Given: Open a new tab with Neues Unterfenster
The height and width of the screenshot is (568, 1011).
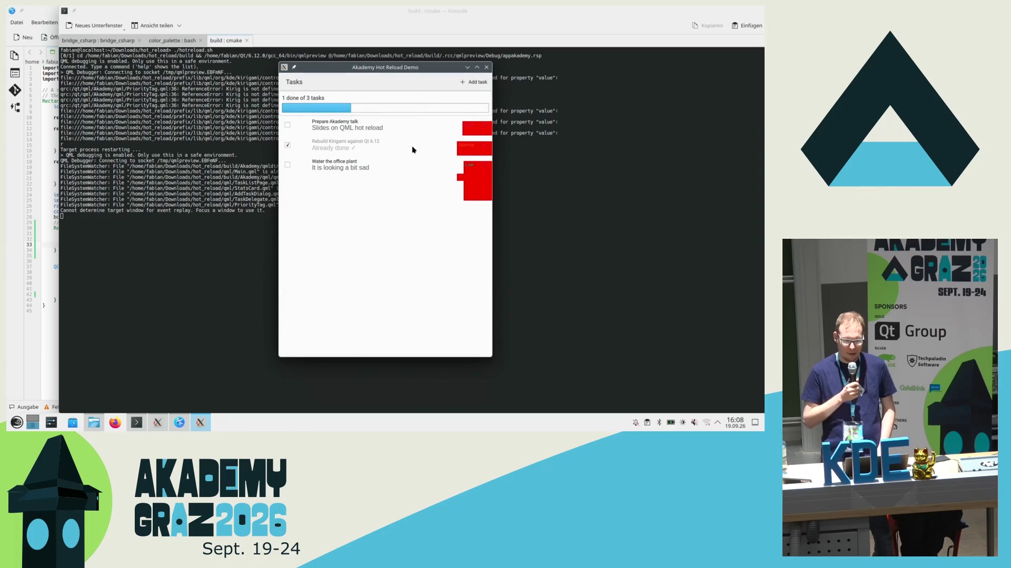Looking at the screenshot, I should coord(94,25).
